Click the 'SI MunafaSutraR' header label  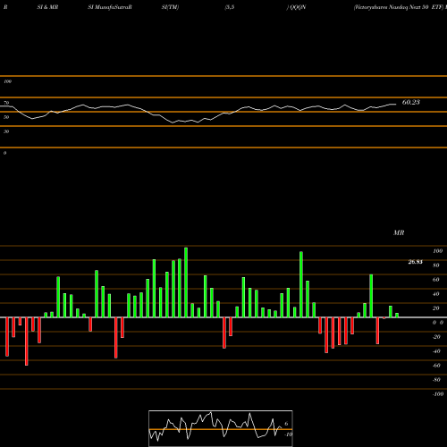[110, 7]
